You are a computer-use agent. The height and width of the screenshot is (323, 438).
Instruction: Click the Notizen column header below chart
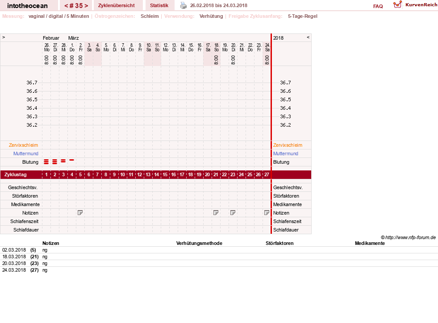pyautogui.click(x=50, y=243)
